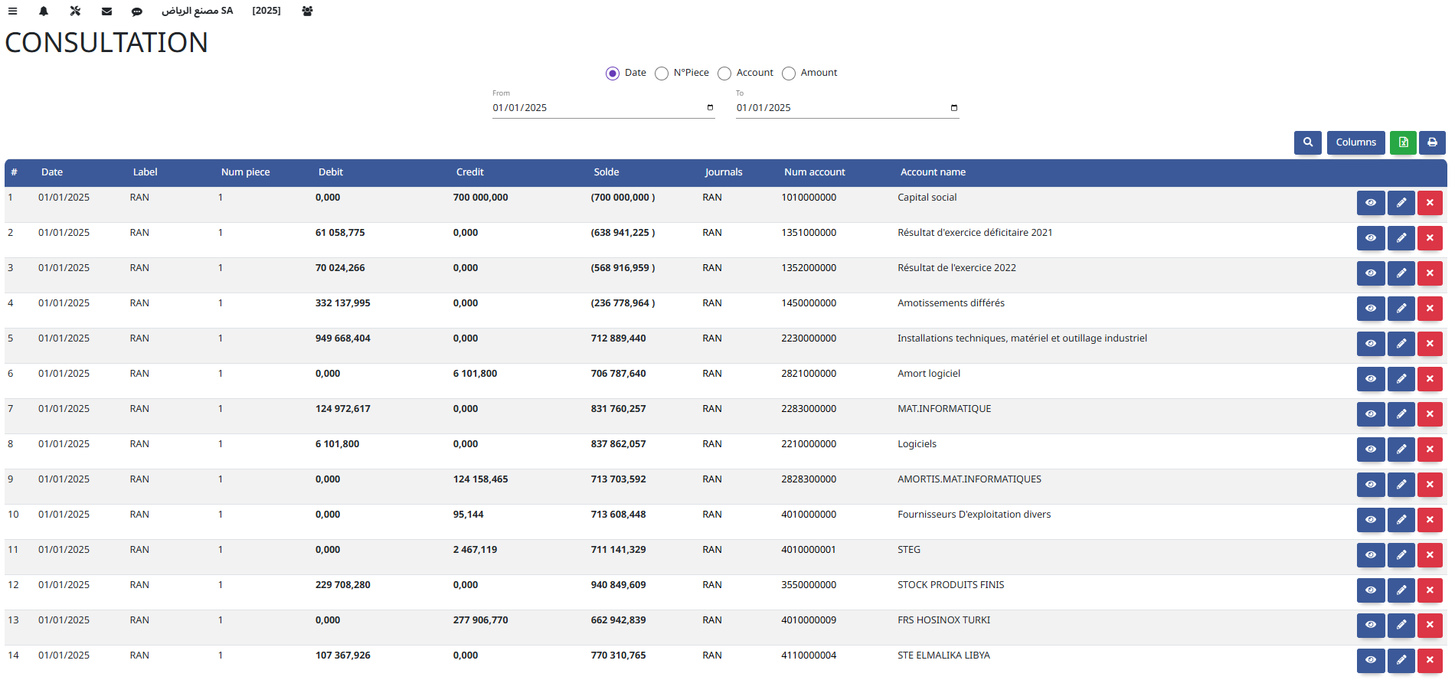The height and width of the screenshot is (680, 1455).
Task: Open the hamburger menu icon
Action: coord(12,11)
